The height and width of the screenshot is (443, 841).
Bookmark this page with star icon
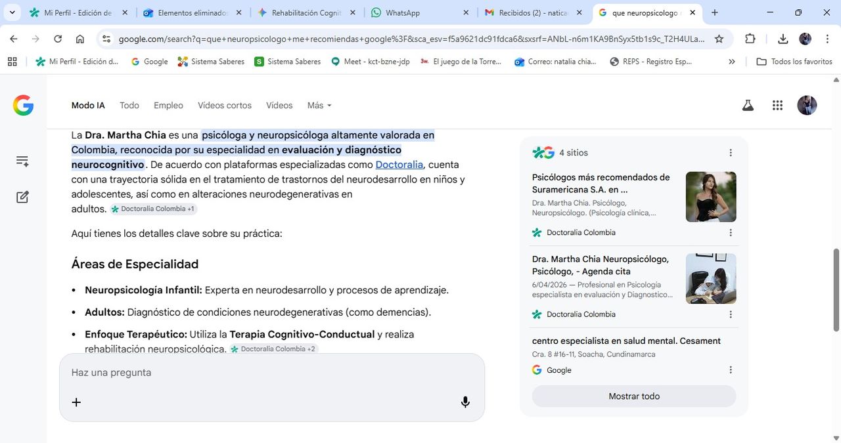pos(719,39)
